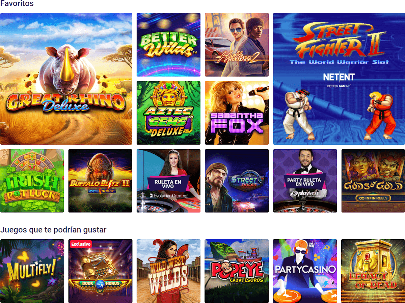Select the Hotline 2 game tile
405x303 pixels.
(237, 45)
